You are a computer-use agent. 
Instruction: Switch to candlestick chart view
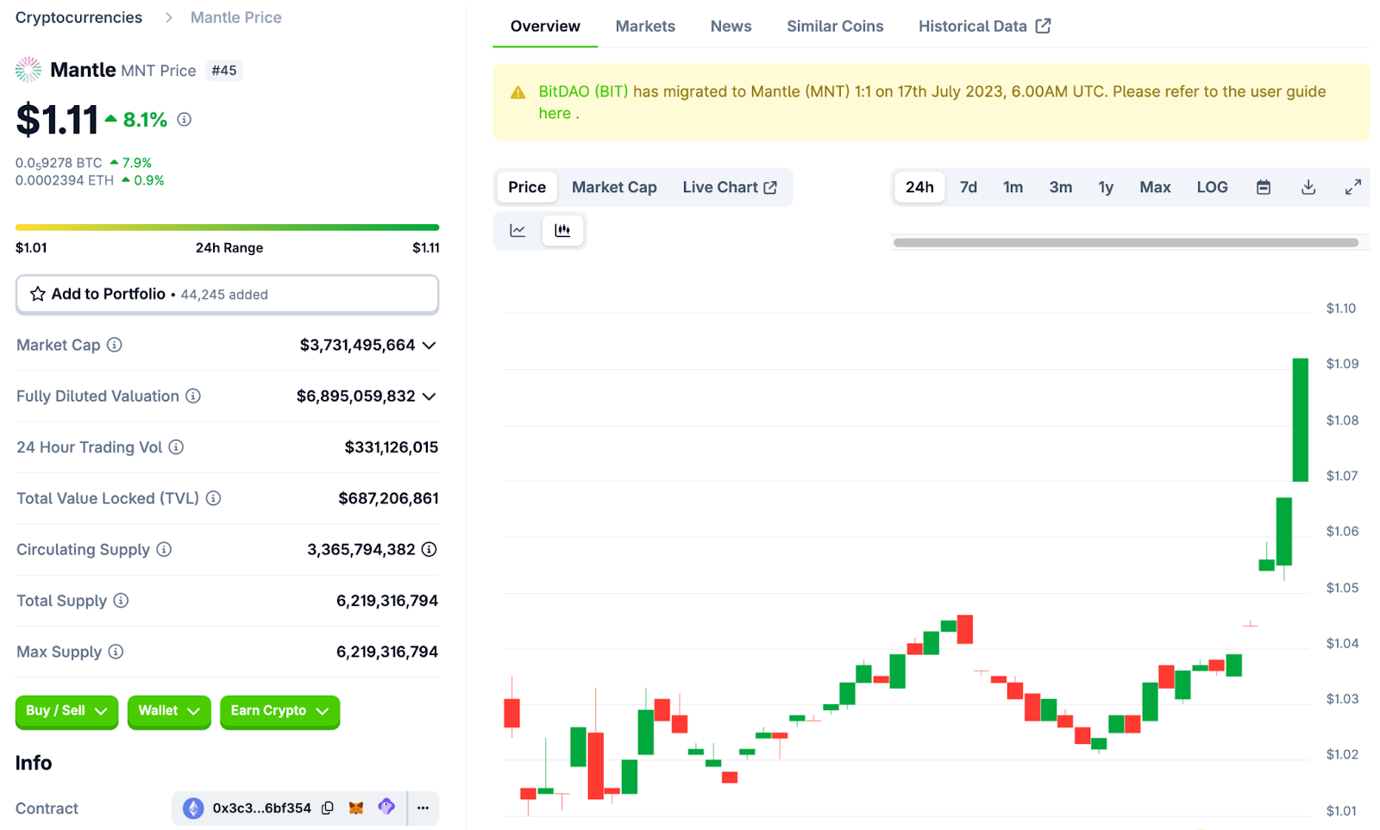pos(562,230)
